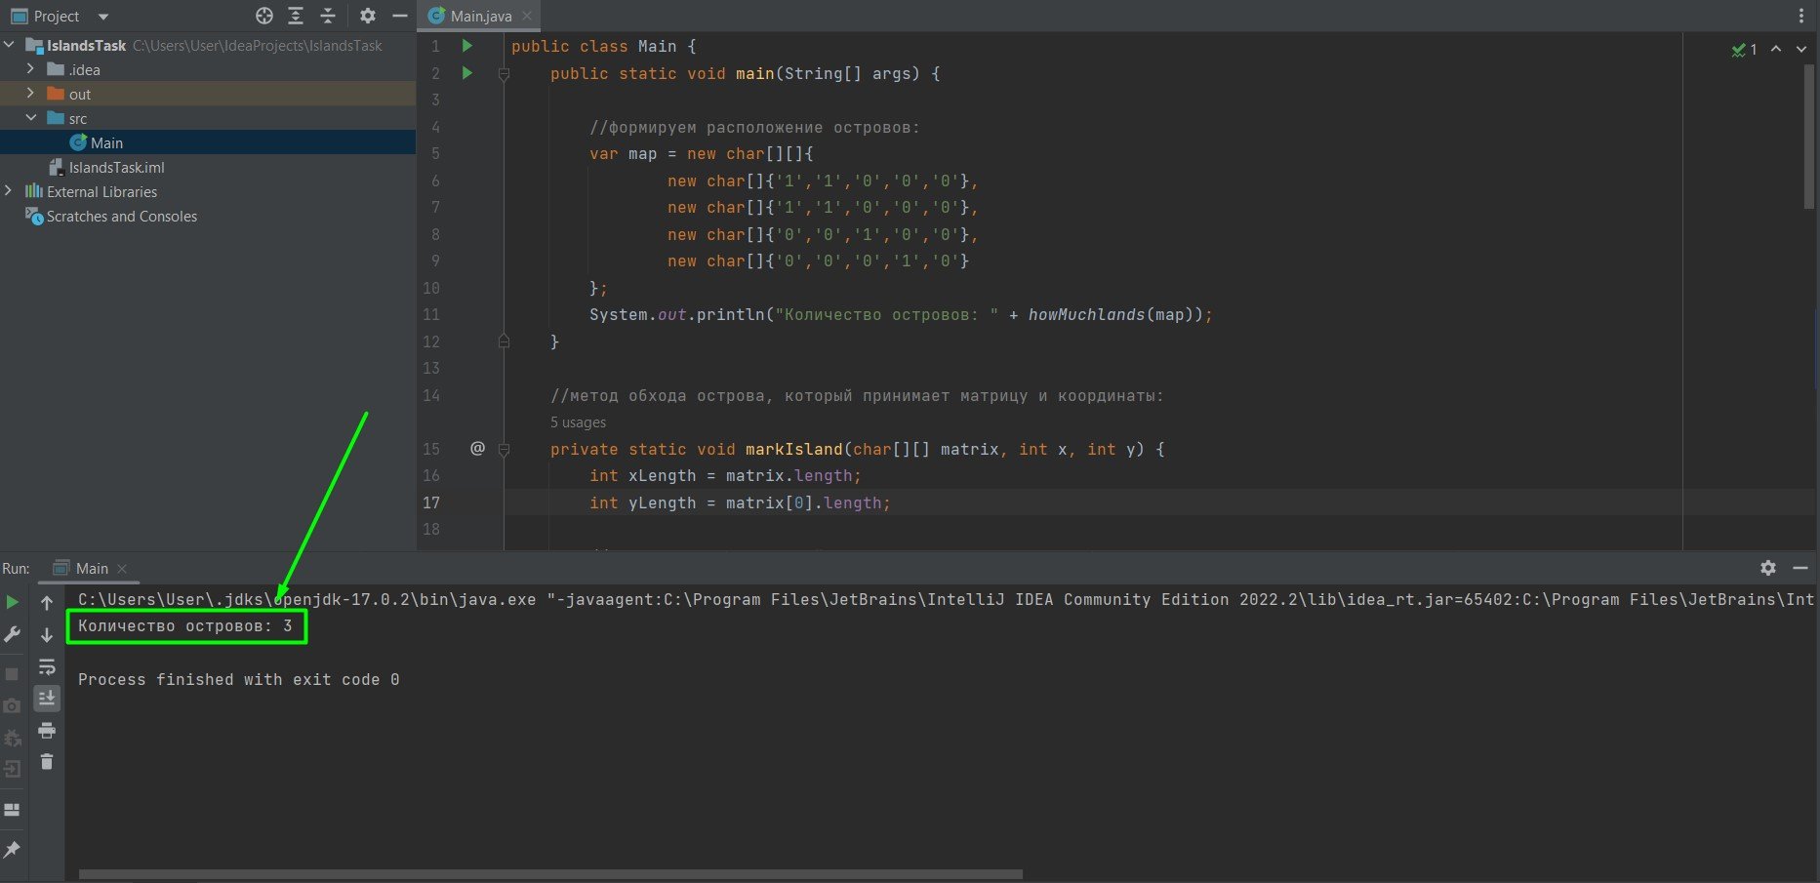Hide the Project tool window
1820x883 pixels.
tap(399, 16)
